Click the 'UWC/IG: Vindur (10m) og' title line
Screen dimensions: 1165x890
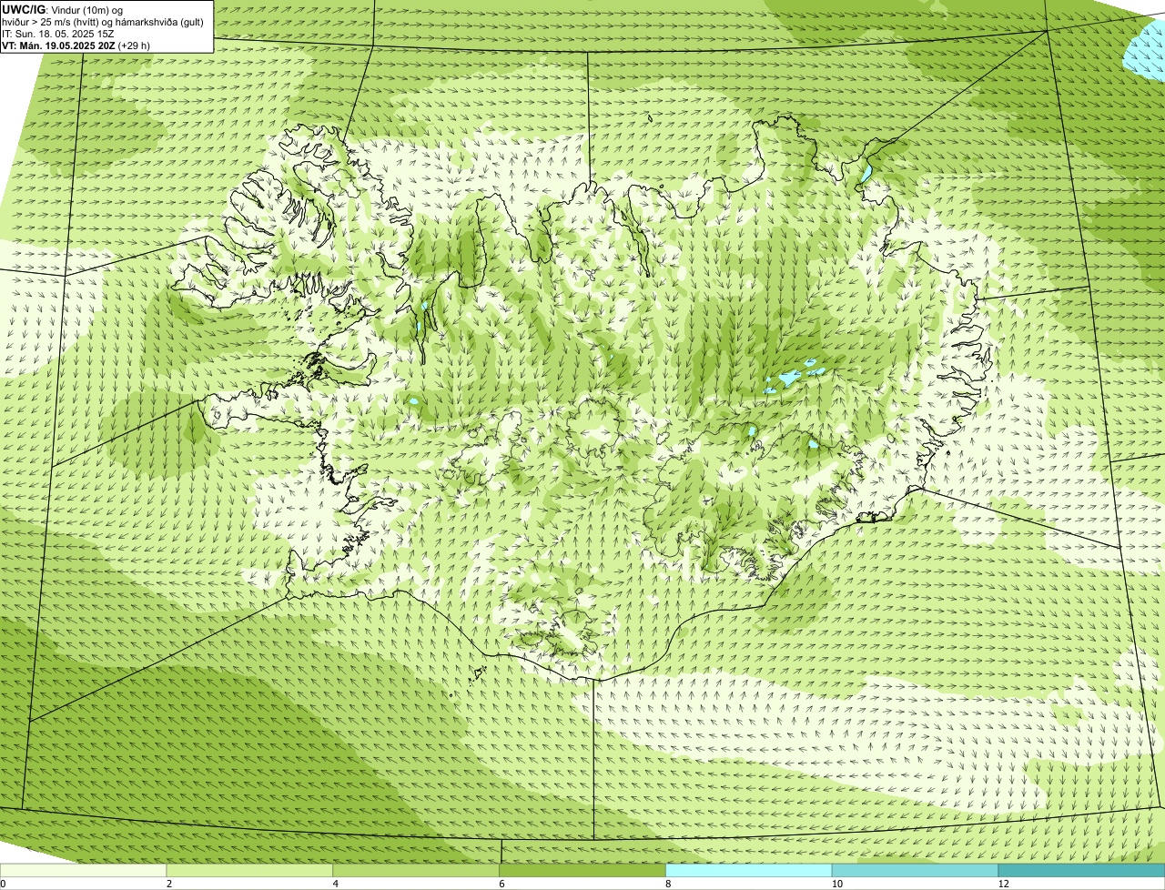(62, 9)
